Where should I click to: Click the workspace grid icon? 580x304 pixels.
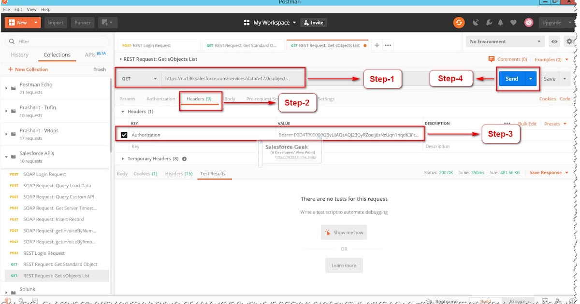pos(246,22)
